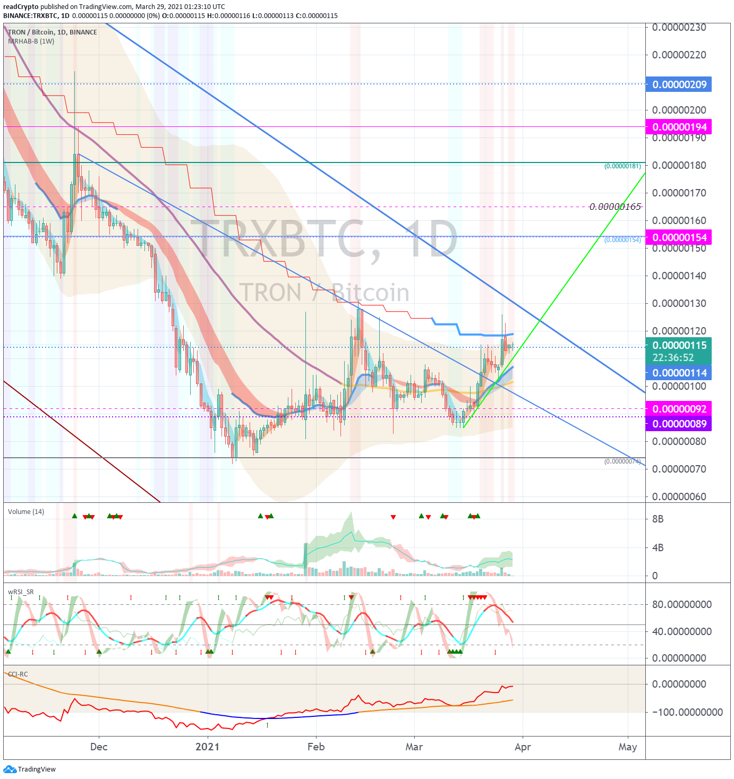Click the magenta 0.00000092 price tag
Viewport: 734px width, 779px height.
679,409
